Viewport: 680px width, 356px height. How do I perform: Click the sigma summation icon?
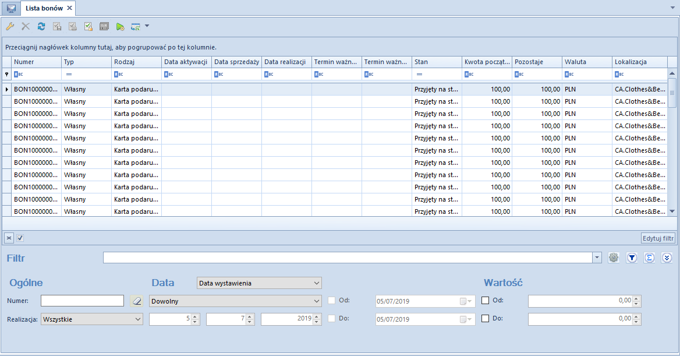tap(649, 258)
